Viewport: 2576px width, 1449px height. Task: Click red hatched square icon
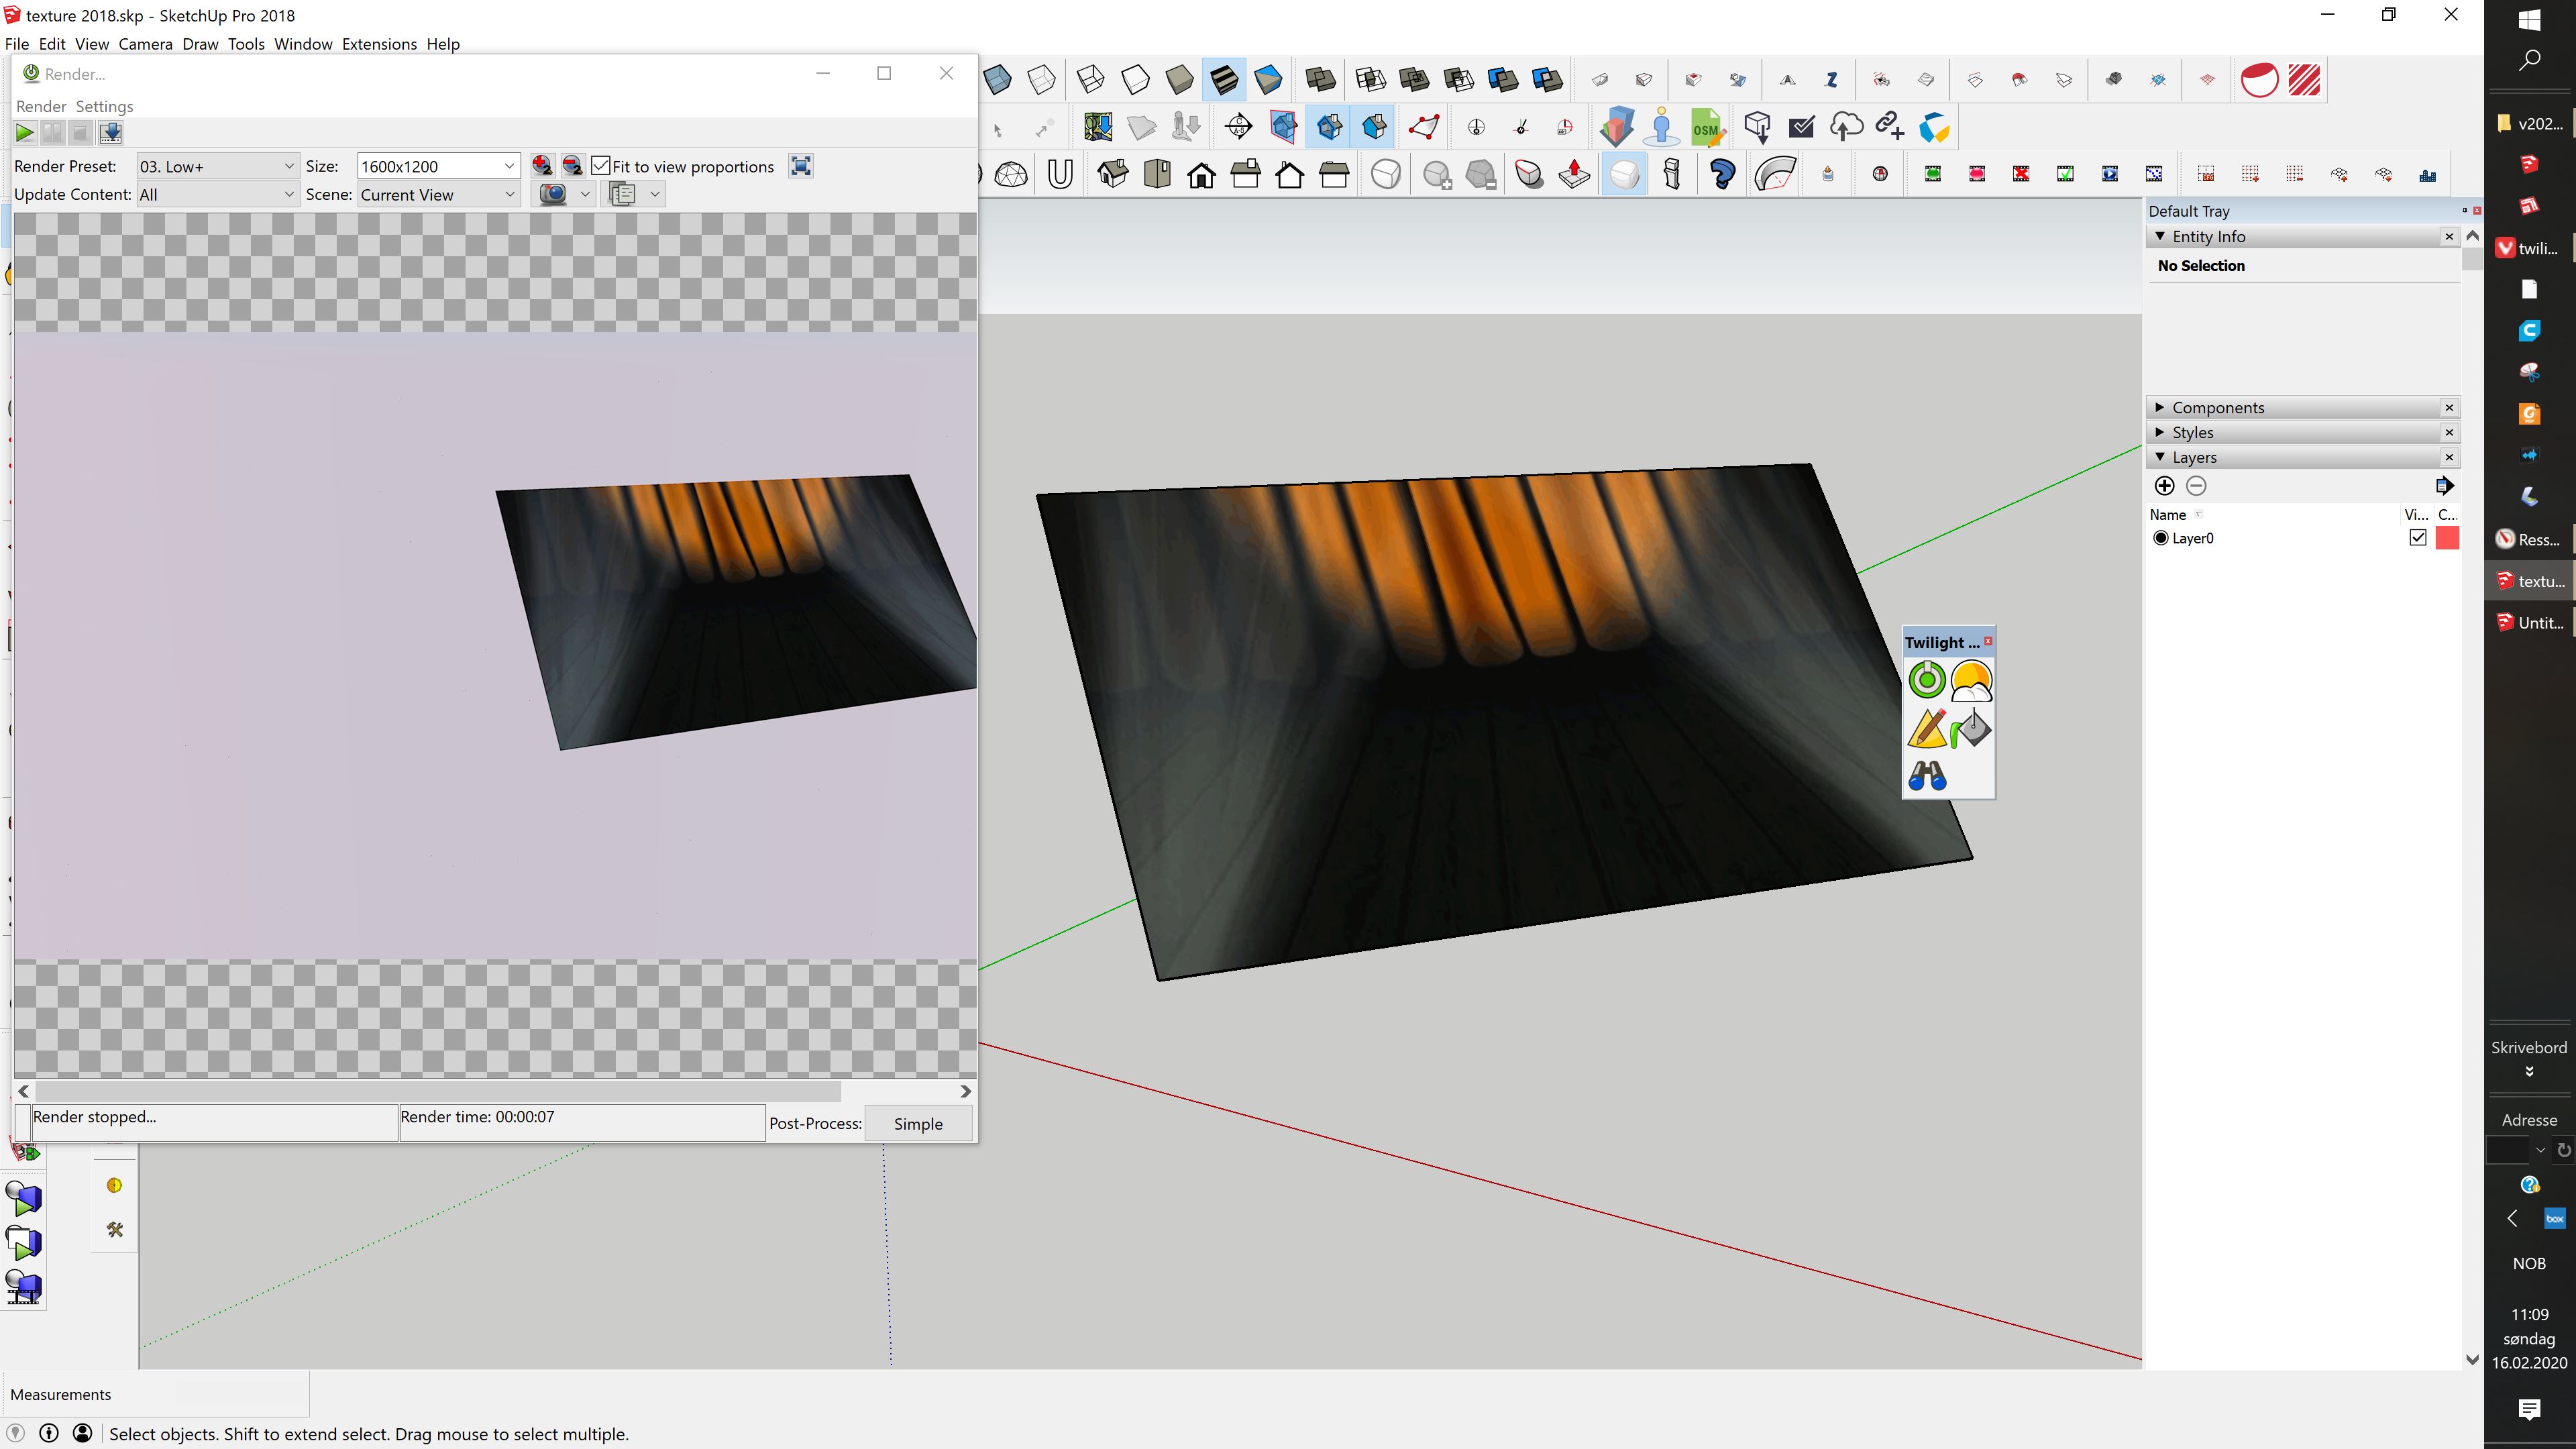click(2304, 80)
